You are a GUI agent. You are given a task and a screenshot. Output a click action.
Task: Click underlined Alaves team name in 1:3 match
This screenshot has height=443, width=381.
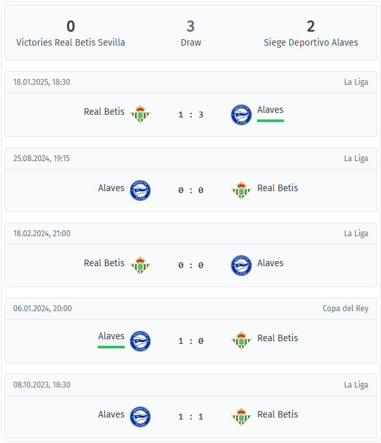click(270, 110)
